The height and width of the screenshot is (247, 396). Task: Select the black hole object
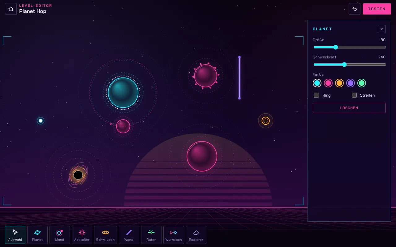78,175
